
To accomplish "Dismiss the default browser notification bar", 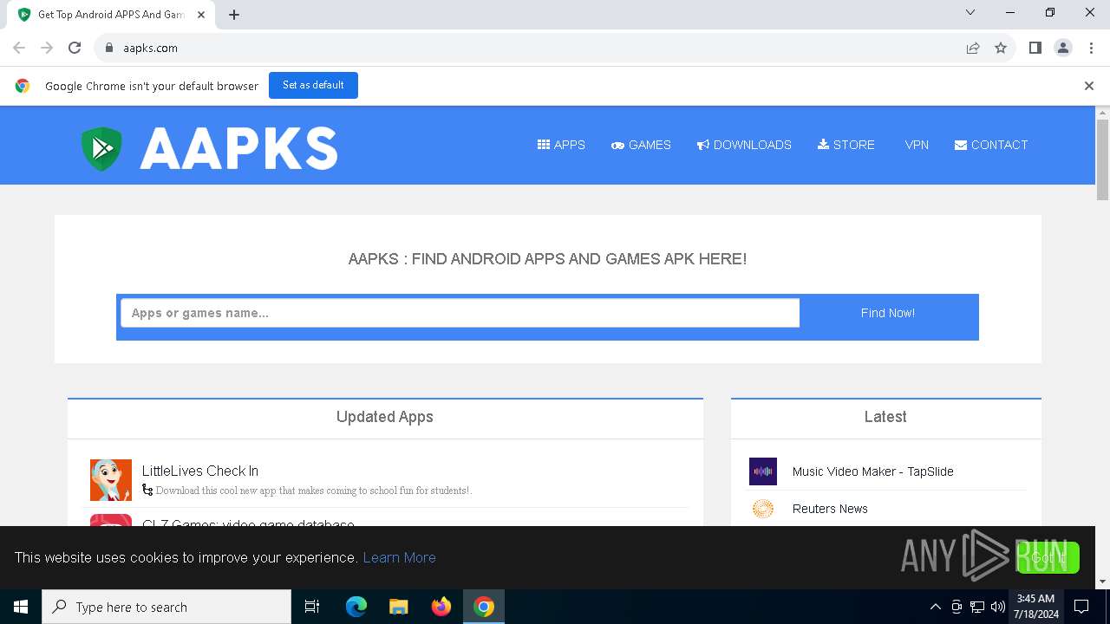I will 1089,86.
